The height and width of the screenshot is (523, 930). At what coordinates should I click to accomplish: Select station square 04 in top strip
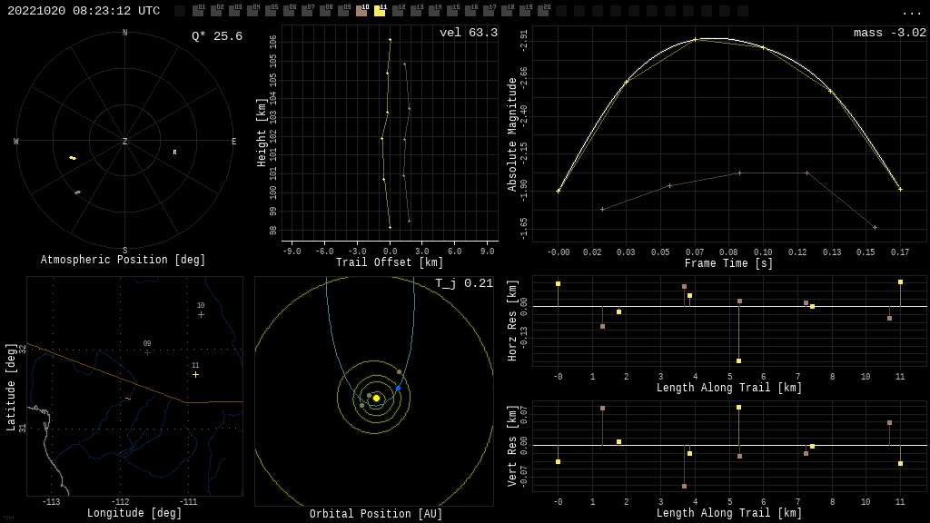coord(252,11)
